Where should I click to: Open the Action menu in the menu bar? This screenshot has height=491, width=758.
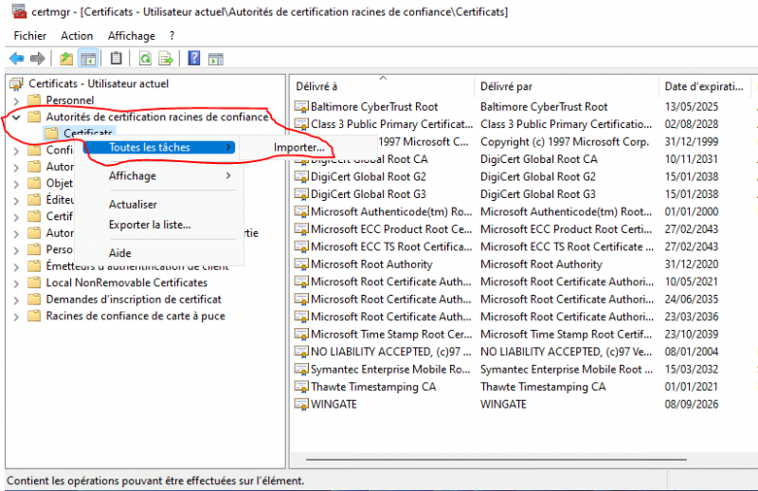click(x=80, y=35)
